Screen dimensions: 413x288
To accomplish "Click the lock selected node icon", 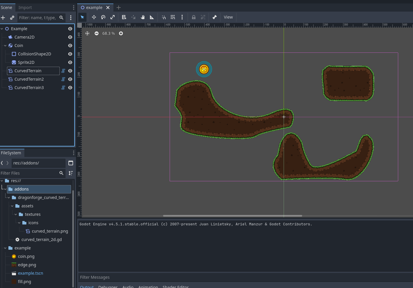I will (194, 17).
